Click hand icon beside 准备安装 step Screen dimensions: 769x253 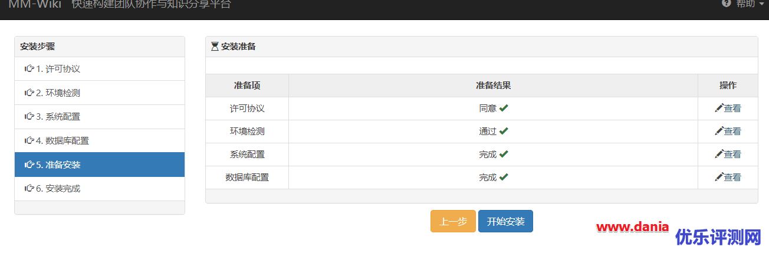[x=29, y=165]
